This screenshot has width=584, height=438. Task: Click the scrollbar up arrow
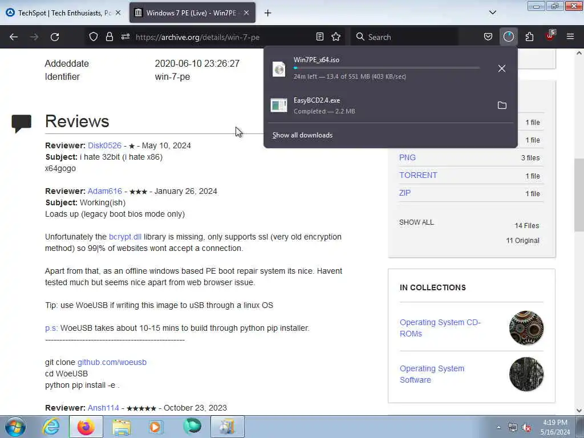(579, 53)
